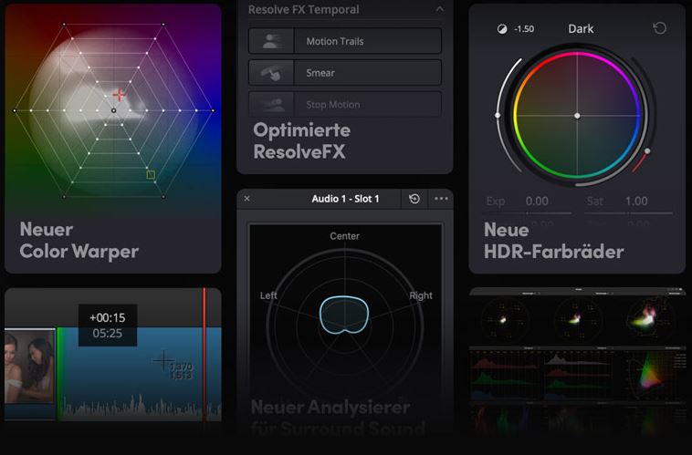692x455 pixels.
Task: Reset the Audio 1 - Slot 1 analyzer
Action: click(414, 199)
